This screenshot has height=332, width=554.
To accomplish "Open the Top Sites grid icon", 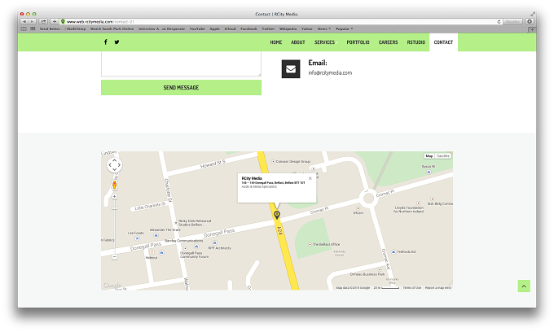I will tap(33, 29).
